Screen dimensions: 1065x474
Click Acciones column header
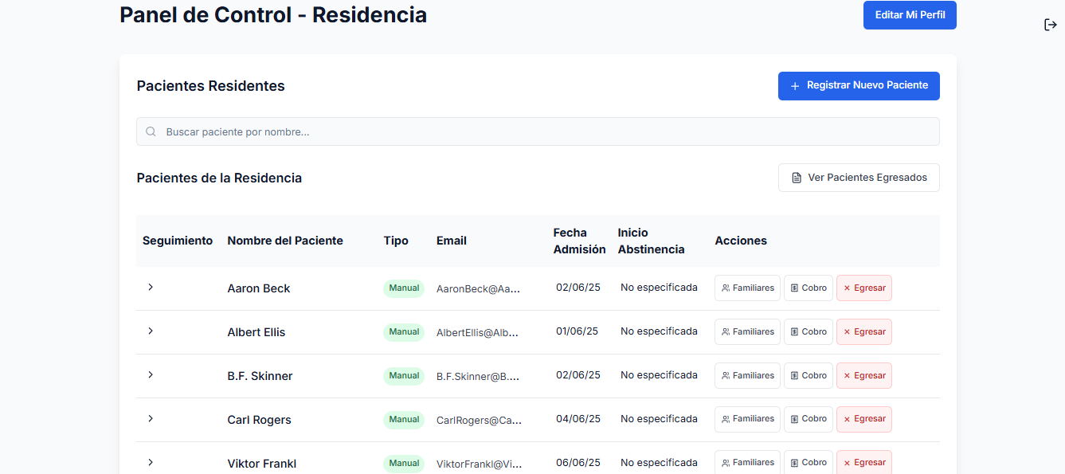coord(741,241)
